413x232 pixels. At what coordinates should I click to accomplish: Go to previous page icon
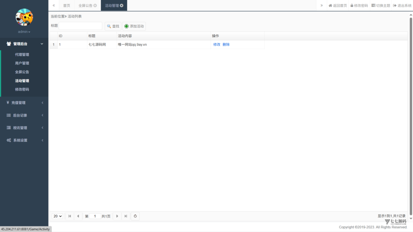78,216
